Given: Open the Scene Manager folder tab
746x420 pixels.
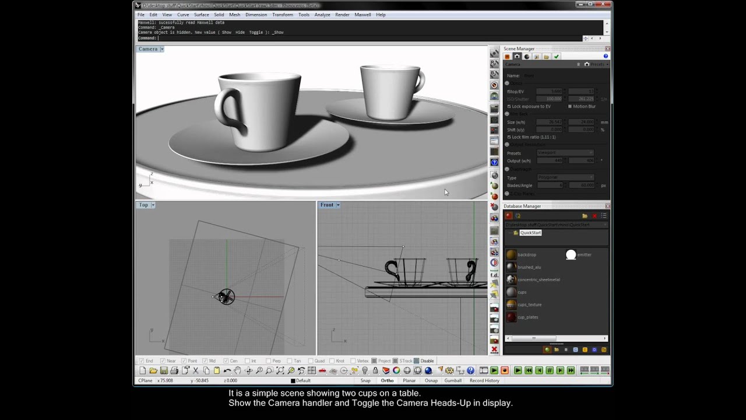Looking at the screenshot, I should (x=546, y=57).
